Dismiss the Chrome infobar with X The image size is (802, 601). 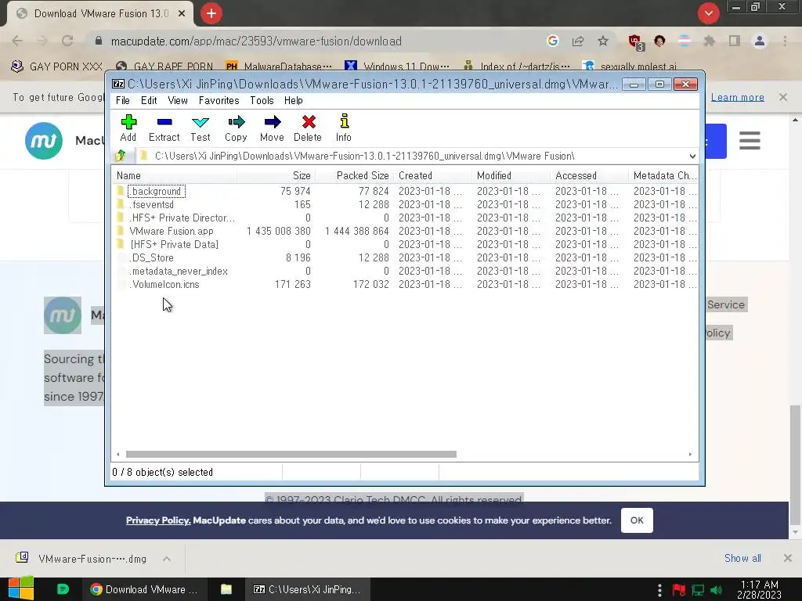coord(783,97)
